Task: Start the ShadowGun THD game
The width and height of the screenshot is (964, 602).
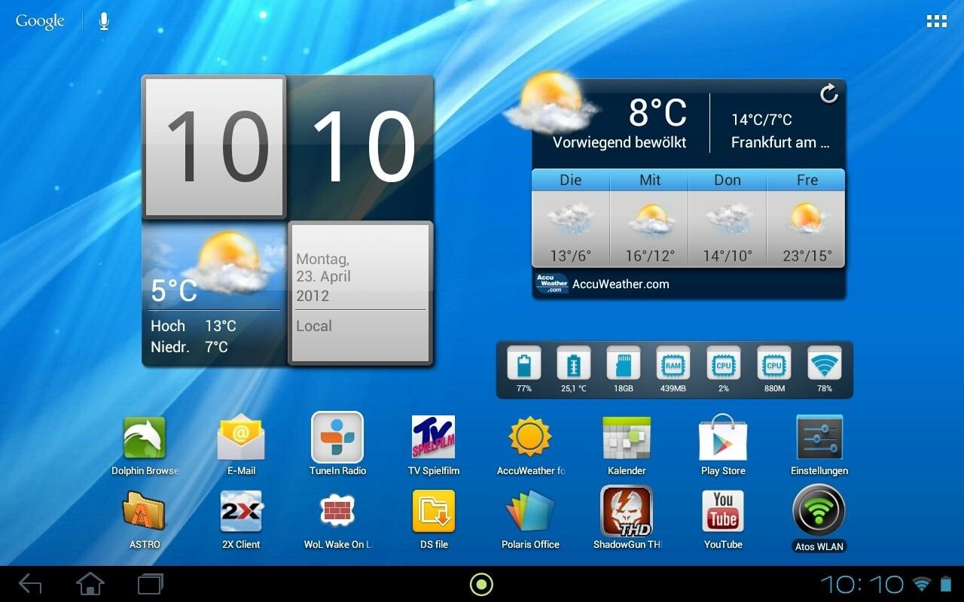Action: point(627,511)
